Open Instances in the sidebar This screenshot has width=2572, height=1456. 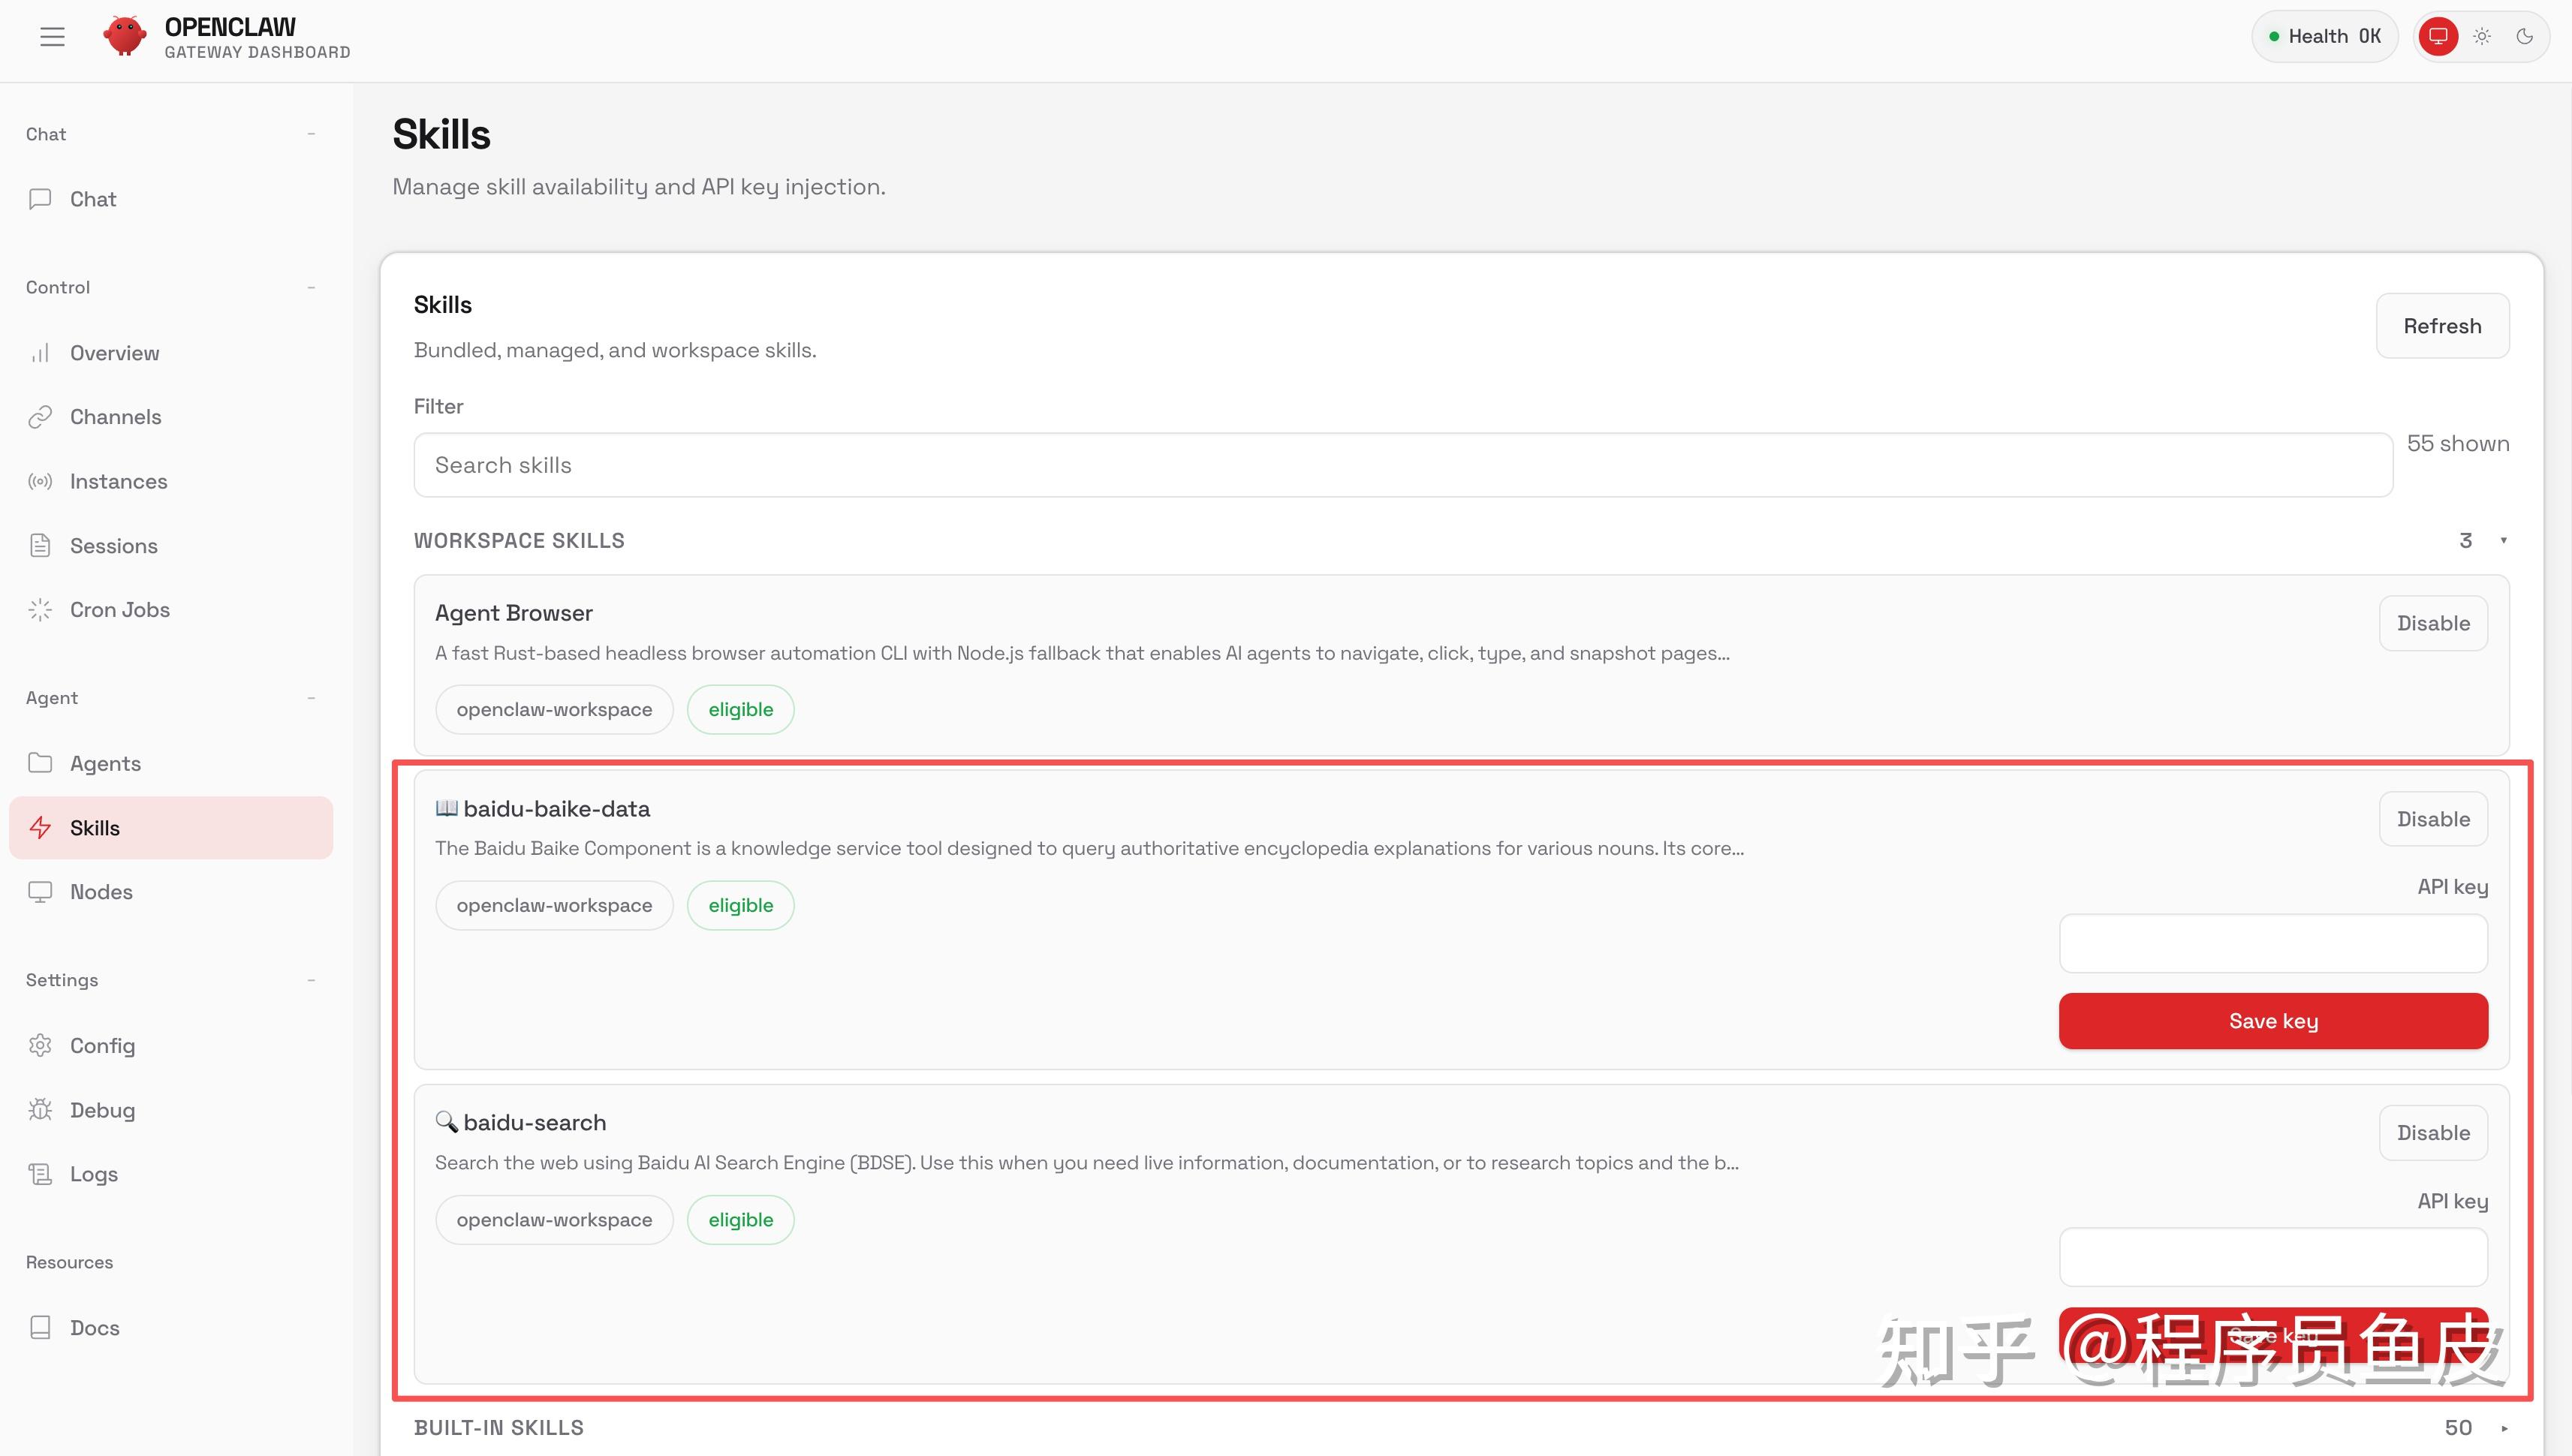118,482
